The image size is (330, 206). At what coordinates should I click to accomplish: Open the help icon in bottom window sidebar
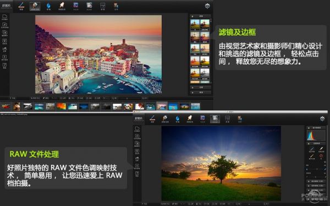tap(137, 174)
